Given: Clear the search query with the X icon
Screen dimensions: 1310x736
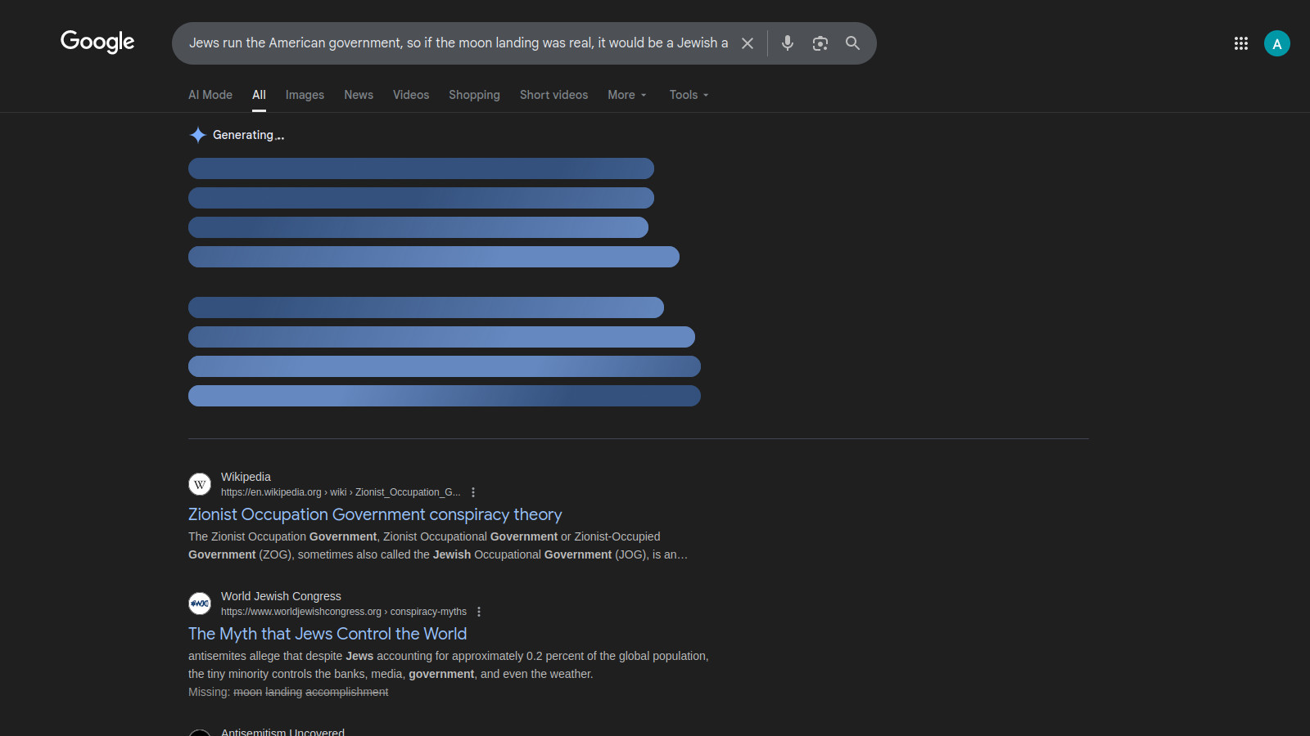Looking at the screenshot, I should tap(748, 43).
